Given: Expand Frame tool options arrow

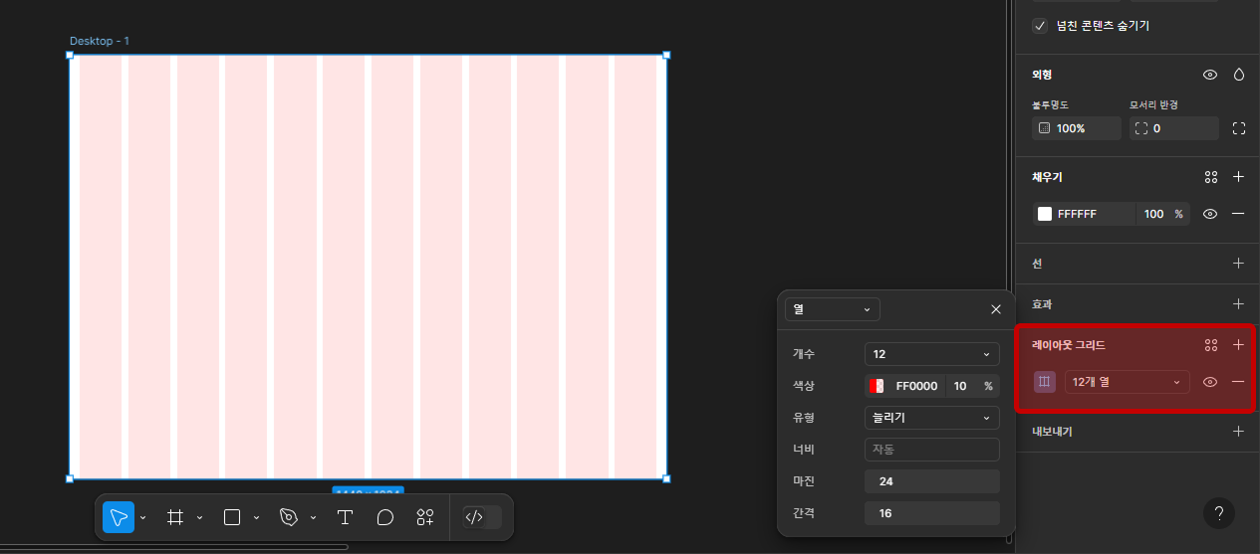Looking at the screenshot, I should [x=200, y=517].
